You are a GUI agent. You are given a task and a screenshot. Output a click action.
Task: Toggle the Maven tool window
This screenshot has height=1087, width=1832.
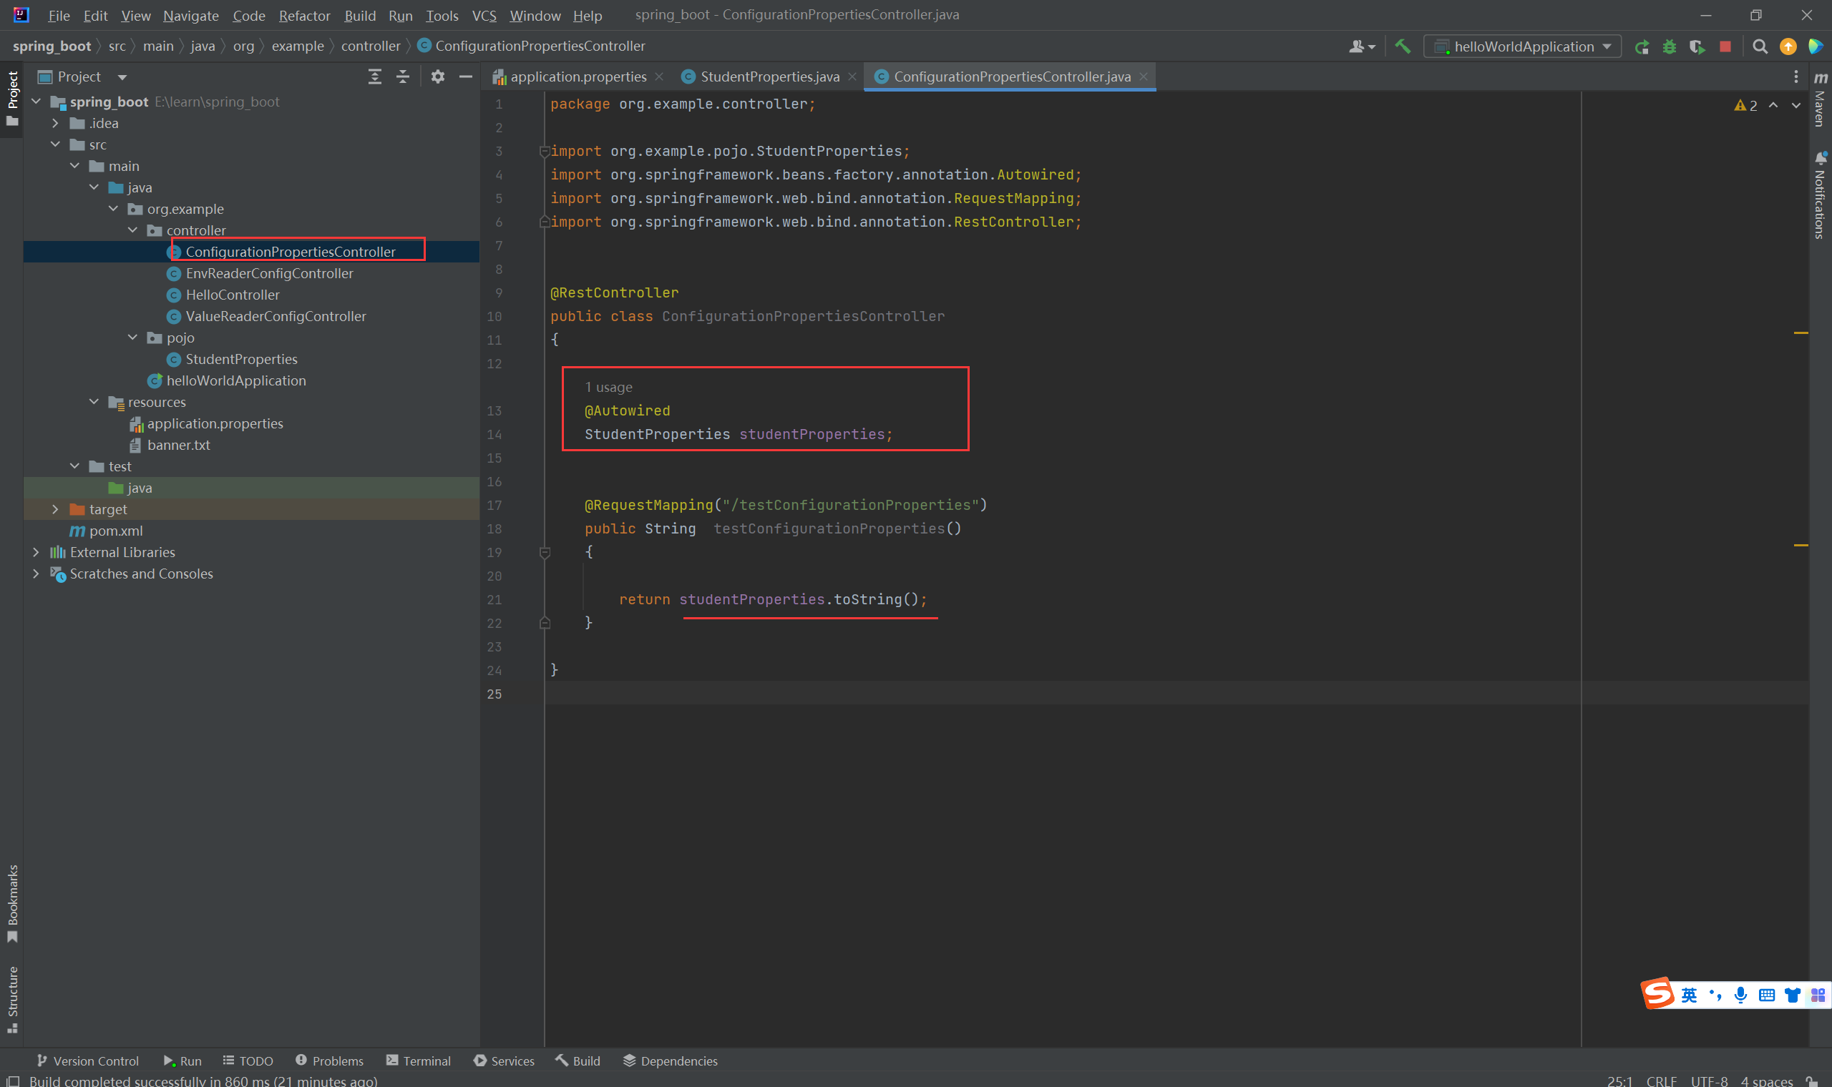tap(1821, 99)
